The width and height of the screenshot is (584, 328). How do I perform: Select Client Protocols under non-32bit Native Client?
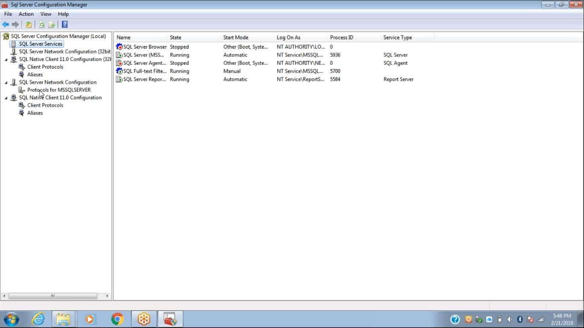pyautogui.click(x=45, y=105)
